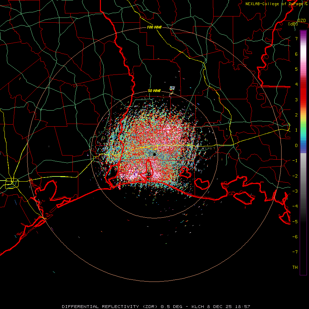This screenshot has height=309, width=309.
Task: Click the '-2' value on the color scale
Action: tap(295, 176)
